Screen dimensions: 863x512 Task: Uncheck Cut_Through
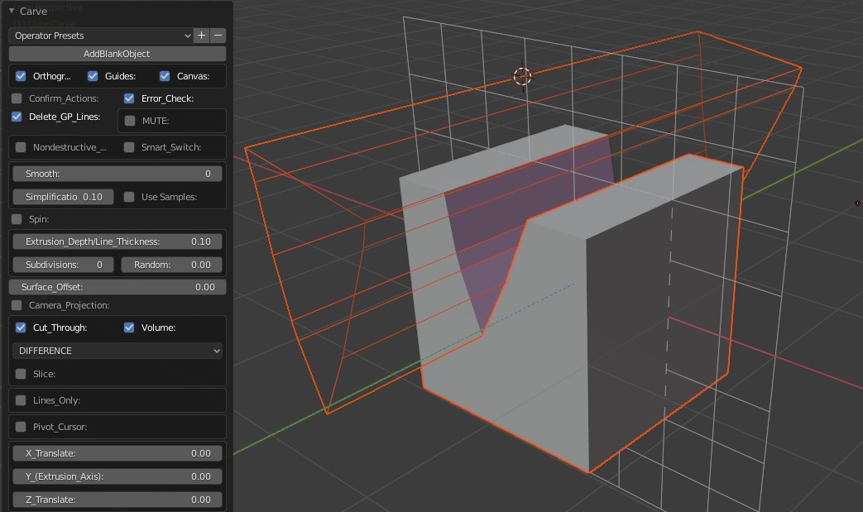pyautogui.click(x=21, y=328)
